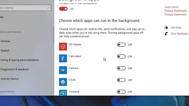Click the sidebar vertical scrollbar

pos(54,35)
